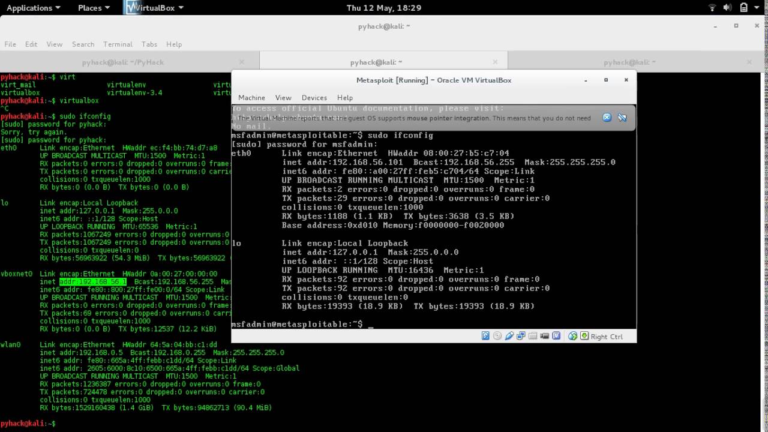Click the wlan0 interface name in terminal
This screenshot has height=432, width=768.
[11, 344]
